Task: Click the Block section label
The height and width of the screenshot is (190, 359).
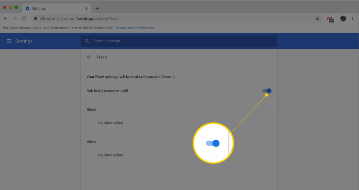Action: (91, 109)
